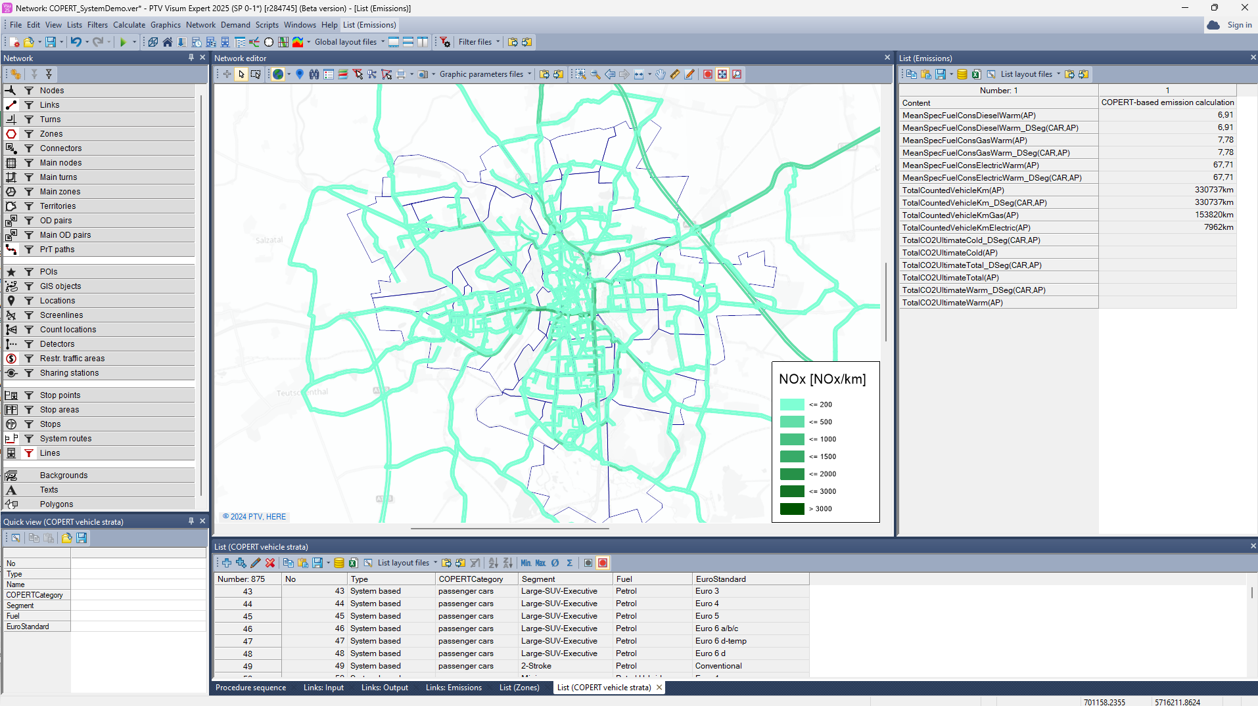Switch to the Procedure sequence tab
Image resolution: width=1258 pixels, height=706 pixels.
[x=250, y=688]
